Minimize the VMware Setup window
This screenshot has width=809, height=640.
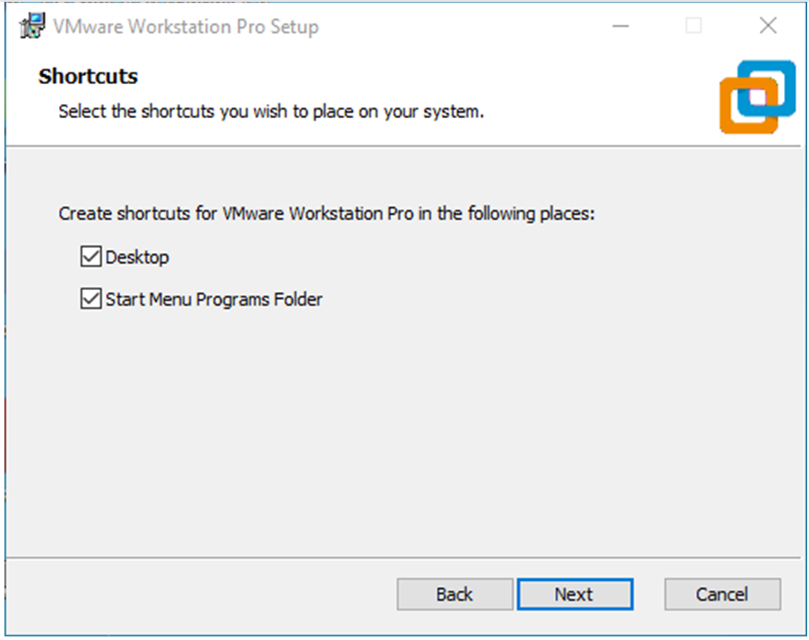620,26
